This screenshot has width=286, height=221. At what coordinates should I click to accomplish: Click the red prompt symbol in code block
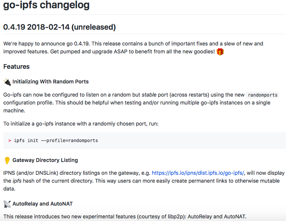[10, 141]
